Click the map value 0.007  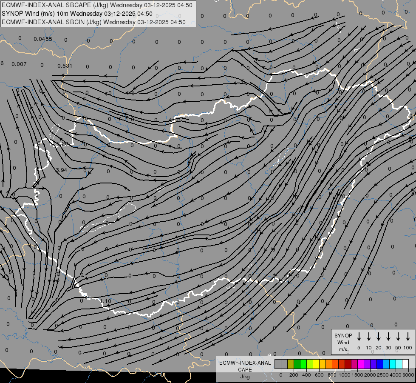(19, 64)
